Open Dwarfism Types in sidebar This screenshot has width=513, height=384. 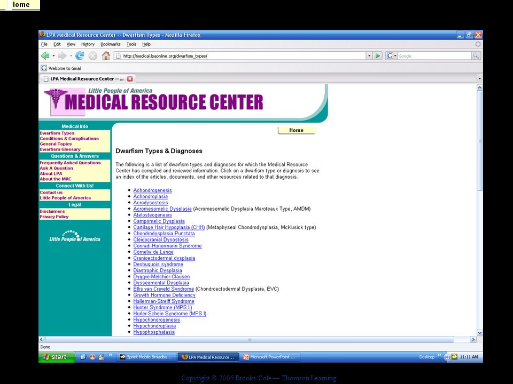pyautogui.click(x=57, y=133)
